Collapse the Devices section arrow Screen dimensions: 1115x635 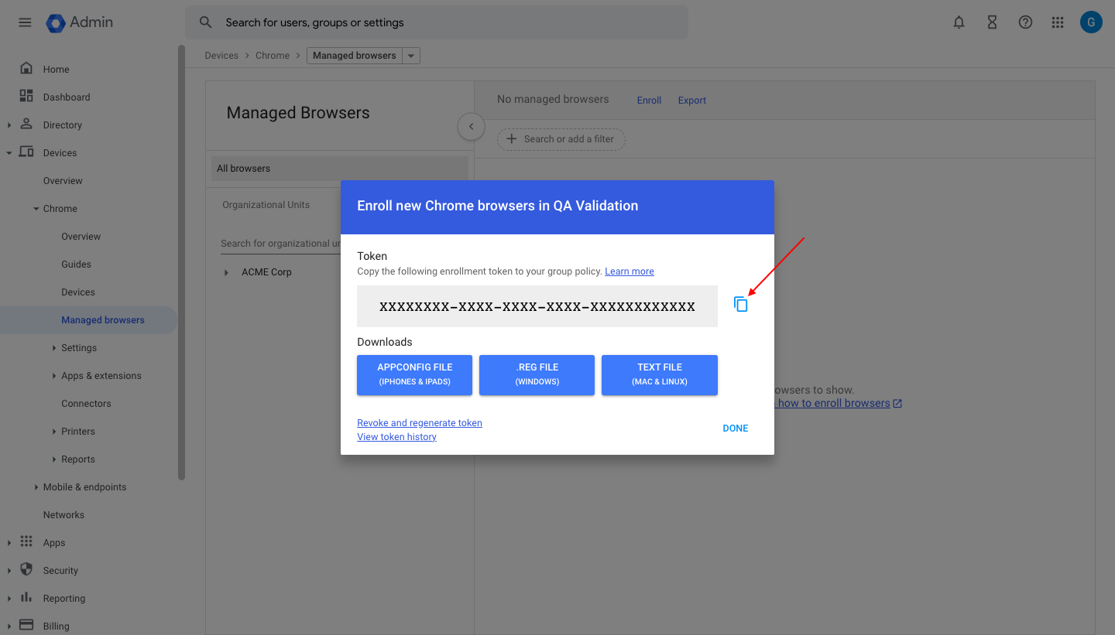9,153
